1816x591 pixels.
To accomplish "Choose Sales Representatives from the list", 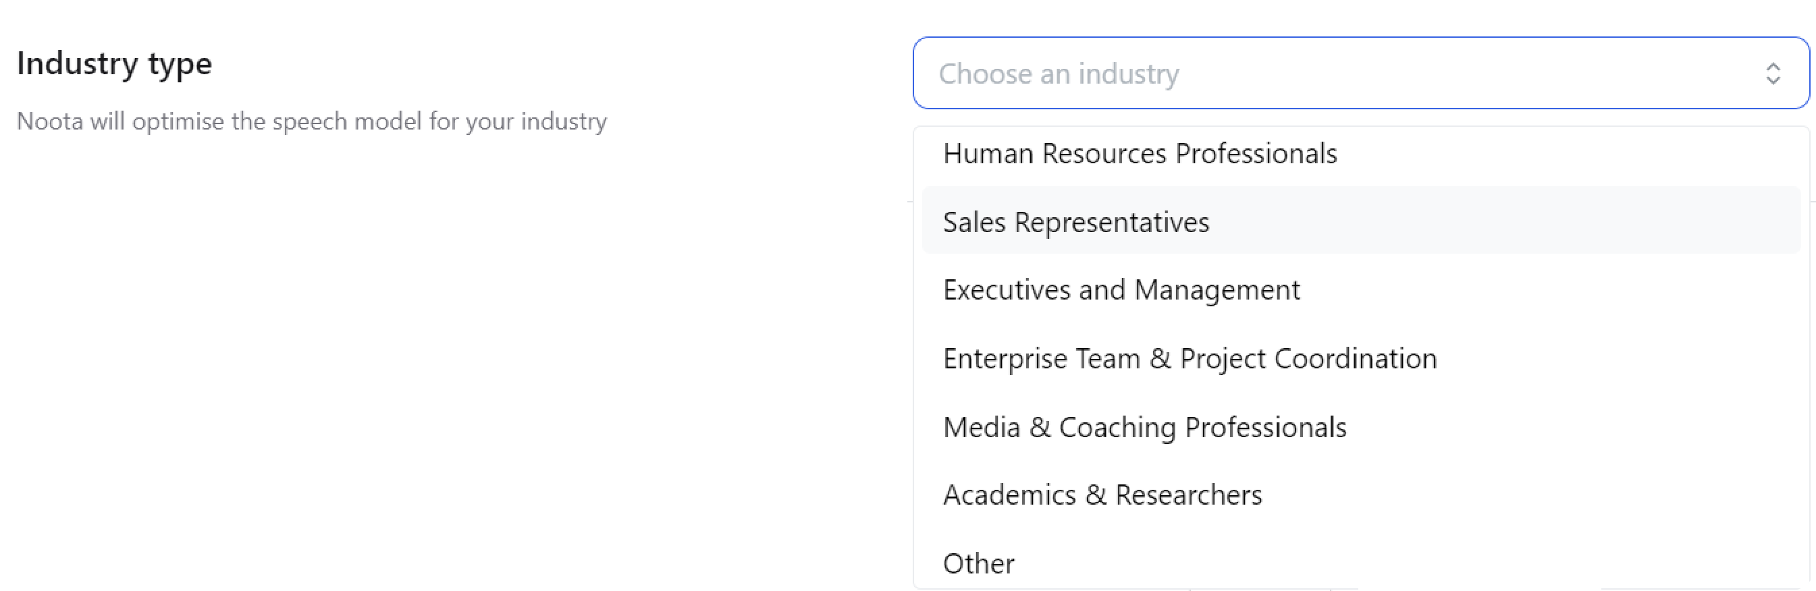I will [x=1076, y=222].
